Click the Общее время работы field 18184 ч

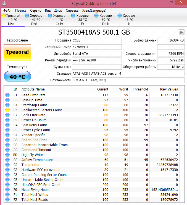(171, 67)
